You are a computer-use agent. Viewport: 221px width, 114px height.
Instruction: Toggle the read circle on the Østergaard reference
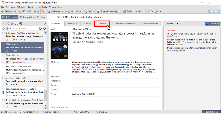point(5,33)
